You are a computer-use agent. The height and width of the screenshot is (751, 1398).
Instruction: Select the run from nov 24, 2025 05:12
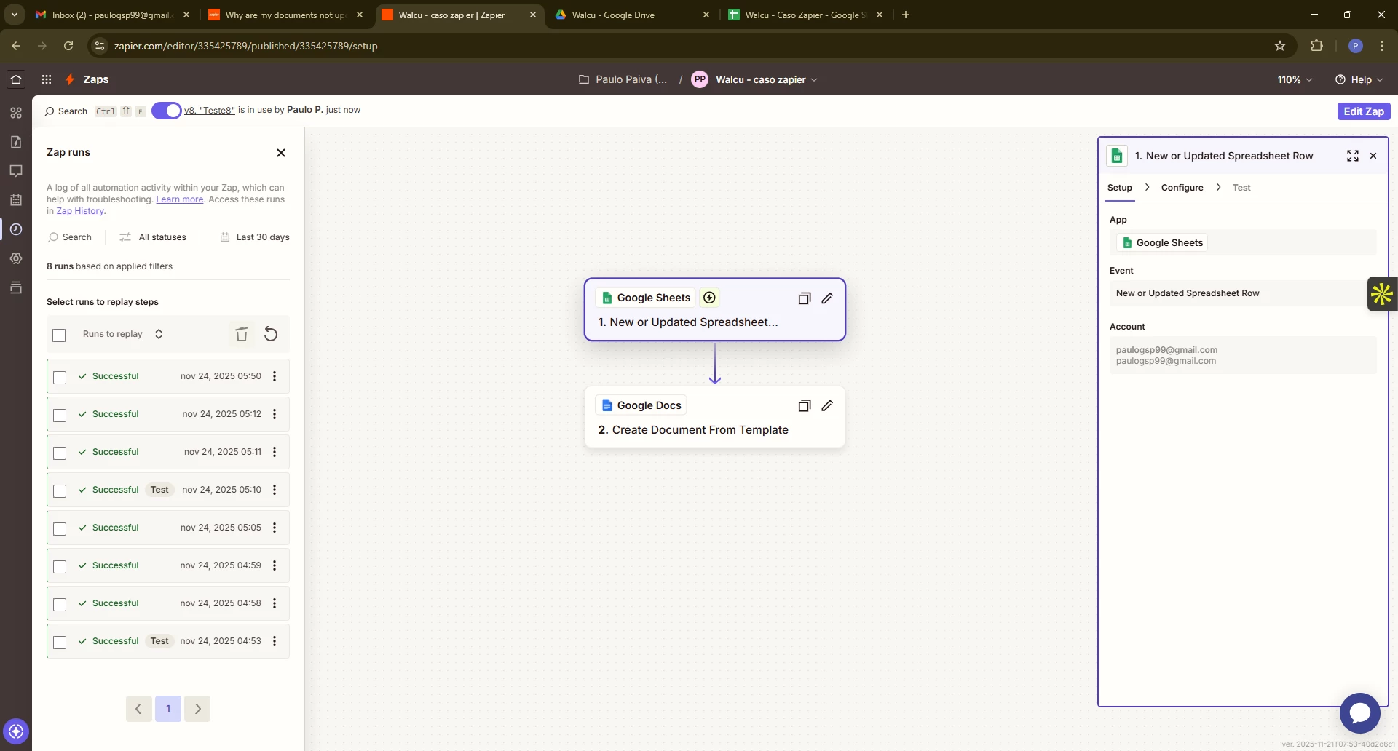(x=60, y=415)
